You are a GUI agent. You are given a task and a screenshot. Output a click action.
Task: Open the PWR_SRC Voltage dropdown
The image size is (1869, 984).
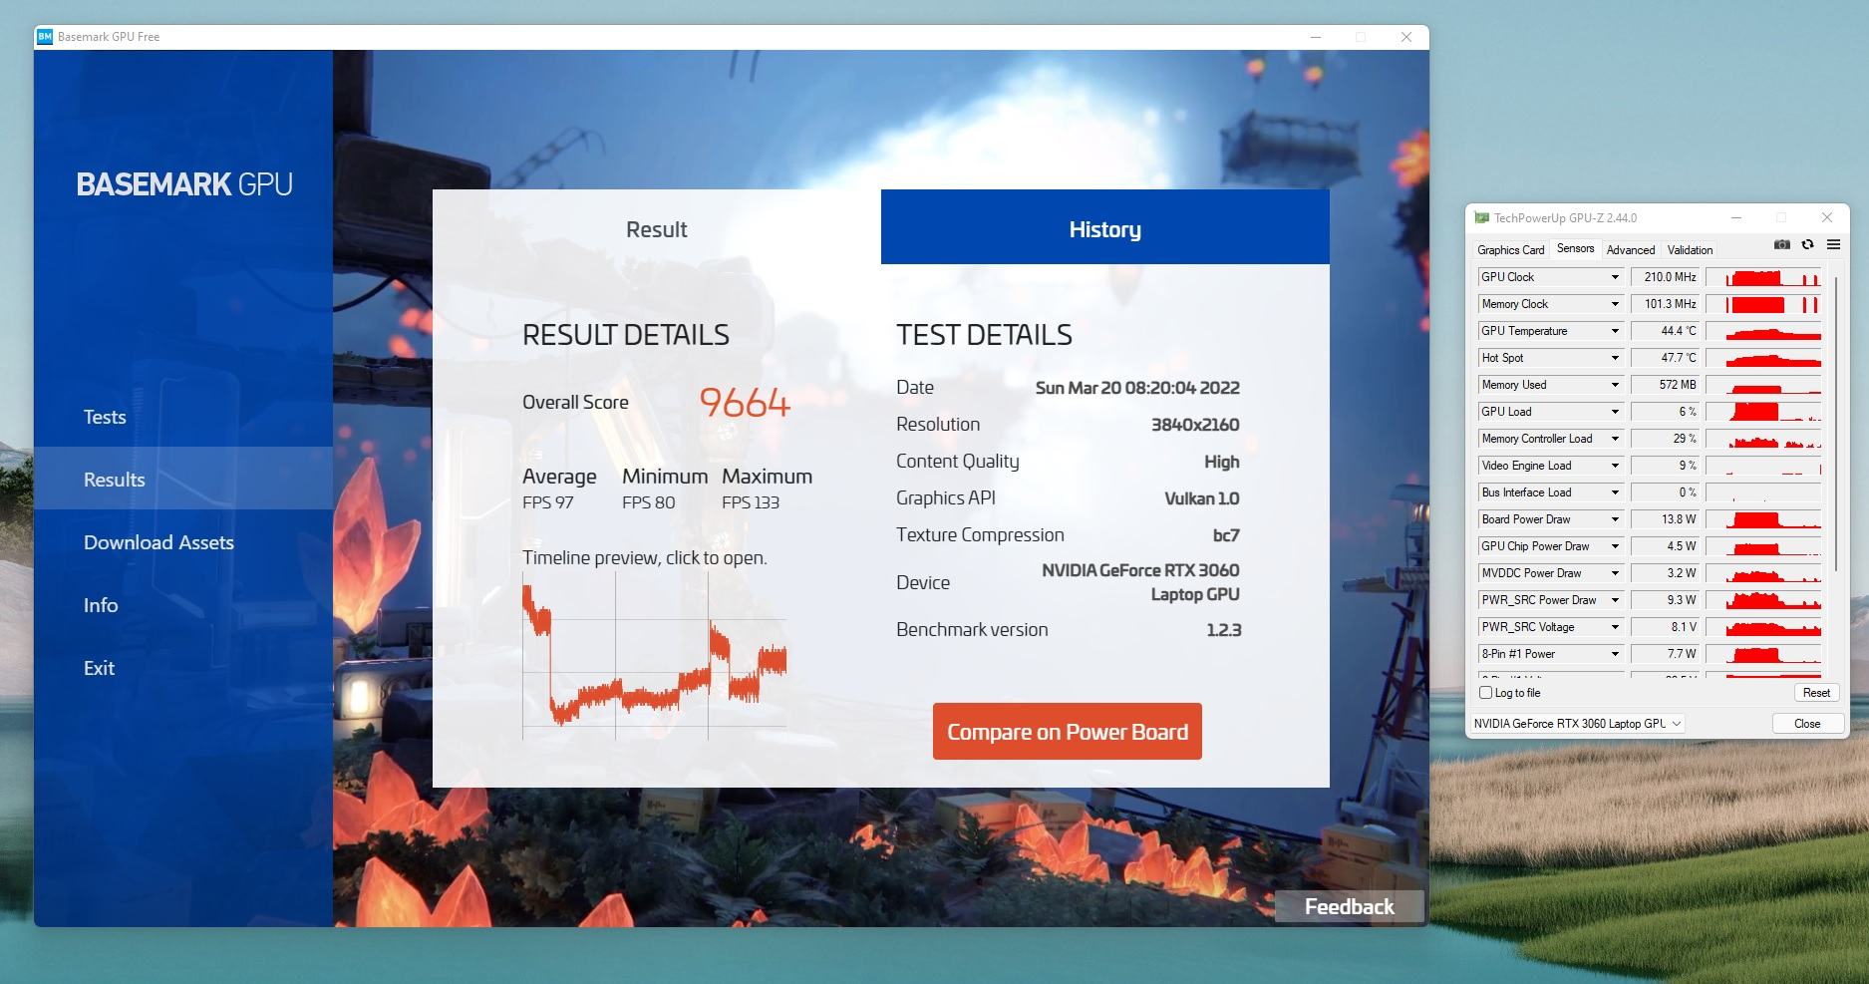[x=1615, y=627]
